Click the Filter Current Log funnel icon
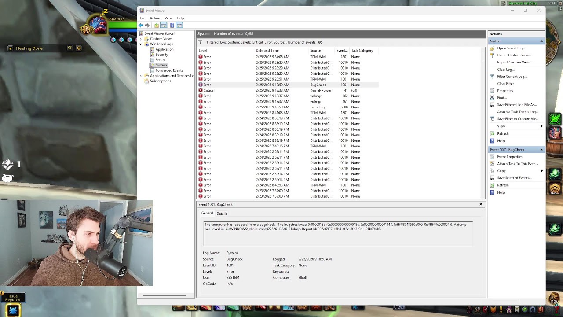The width and height of the screenshot is (563, 317). tap(492, 77)
